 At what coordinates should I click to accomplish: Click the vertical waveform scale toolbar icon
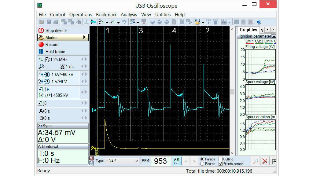tap(101, 22)
